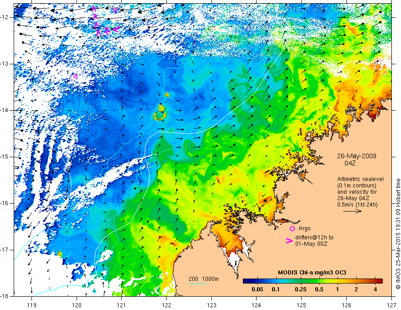The image size is (401, 310).
Task: Click the 0.1 color bar tick label
Action: [276, 289]
